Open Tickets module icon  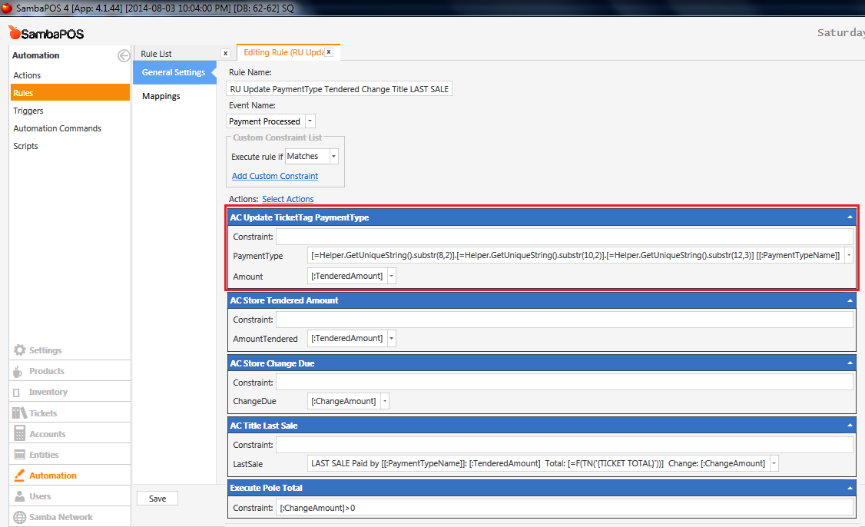[x=19, y=413]
